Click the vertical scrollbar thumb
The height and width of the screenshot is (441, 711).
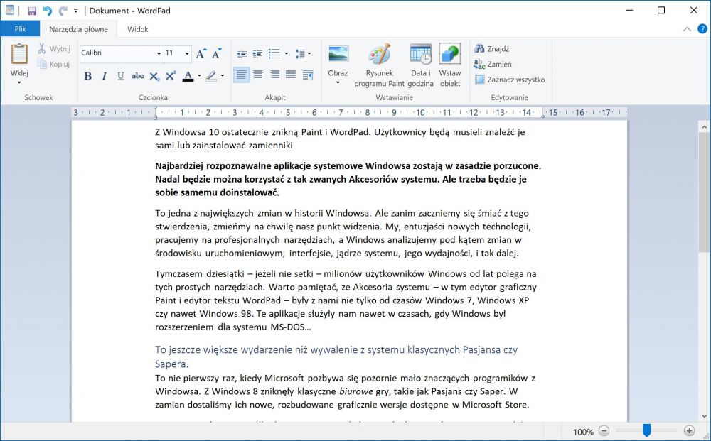pyautogui.click(x=704, y=192)
